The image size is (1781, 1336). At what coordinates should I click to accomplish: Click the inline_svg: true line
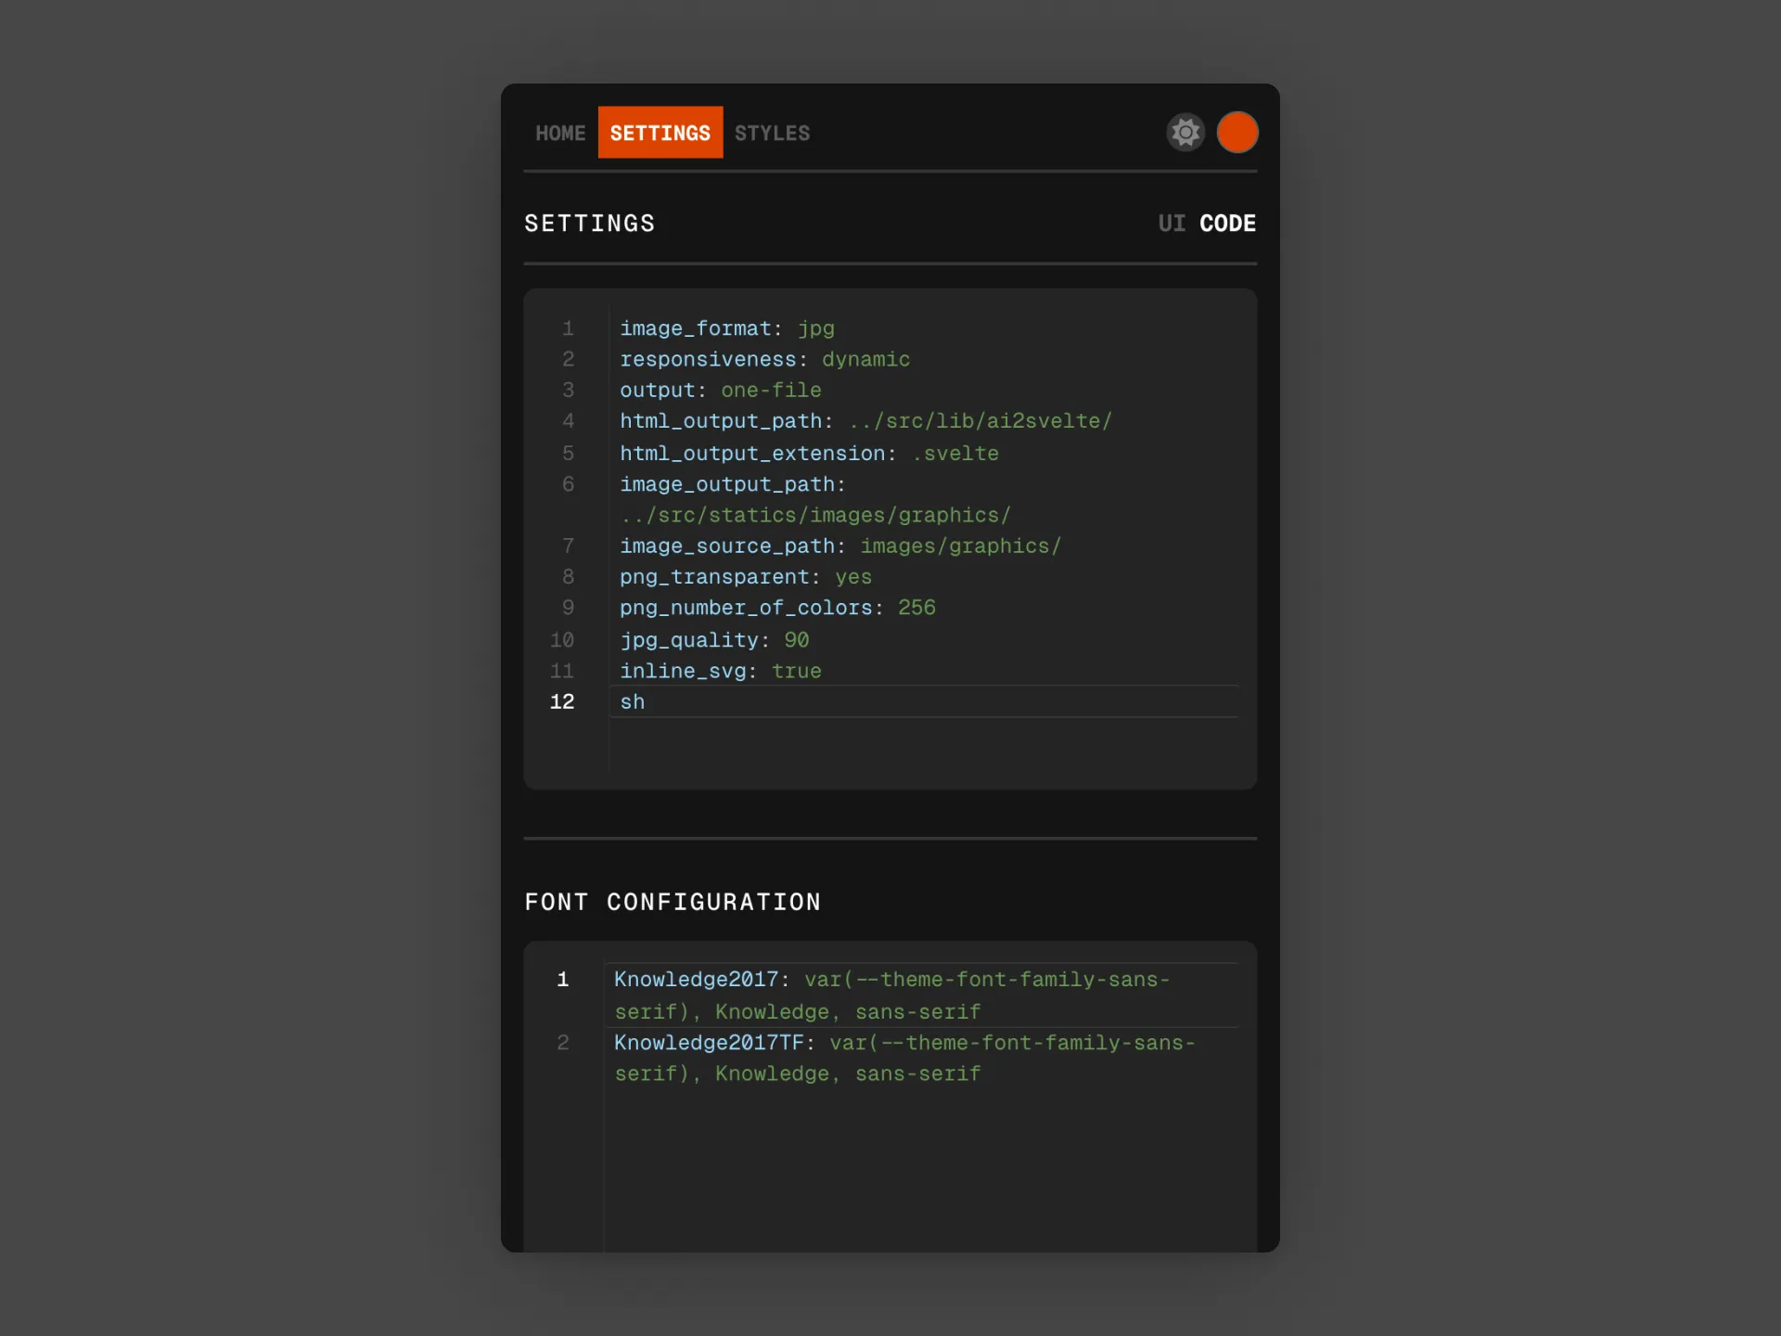[x=720, y=671]
